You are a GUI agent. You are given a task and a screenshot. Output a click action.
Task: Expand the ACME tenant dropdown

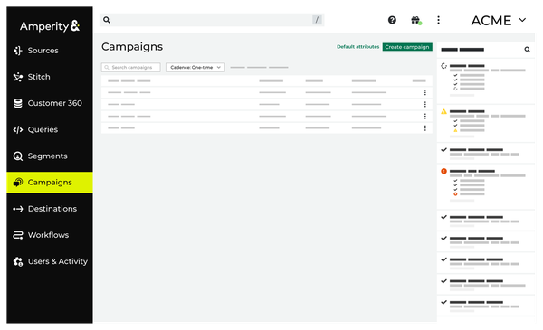499,21
